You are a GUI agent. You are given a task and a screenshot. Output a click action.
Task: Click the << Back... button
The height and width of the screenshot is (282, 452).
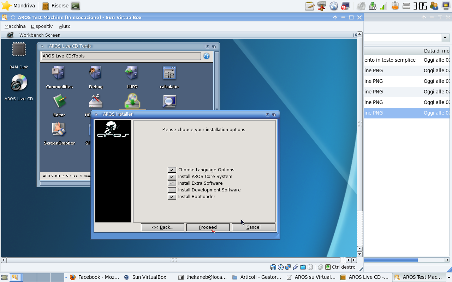162,227
